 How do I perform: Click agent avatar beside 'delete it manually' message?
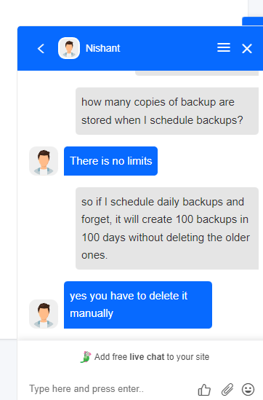point(44,314)
